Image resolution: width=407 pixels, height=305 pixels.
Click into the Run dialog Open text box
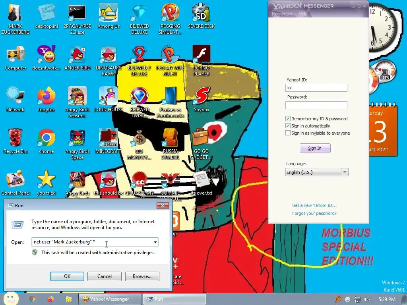coord(92,242)
